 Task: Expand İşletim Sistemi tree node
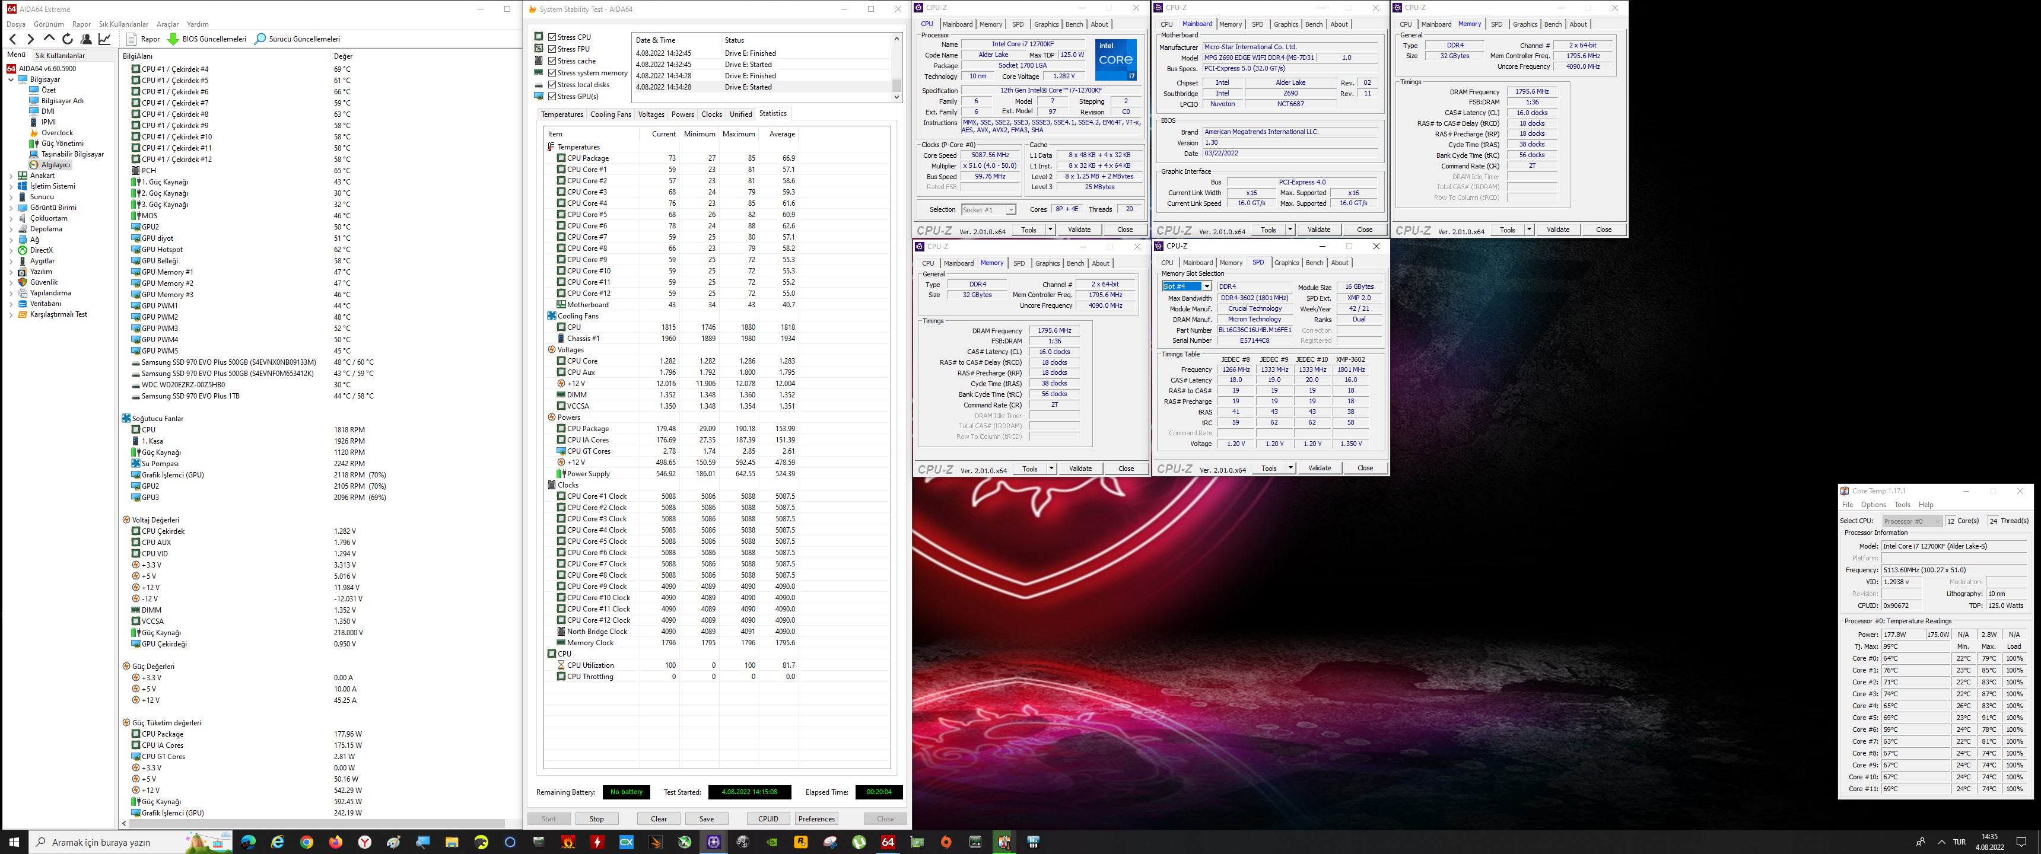[11, 186]
